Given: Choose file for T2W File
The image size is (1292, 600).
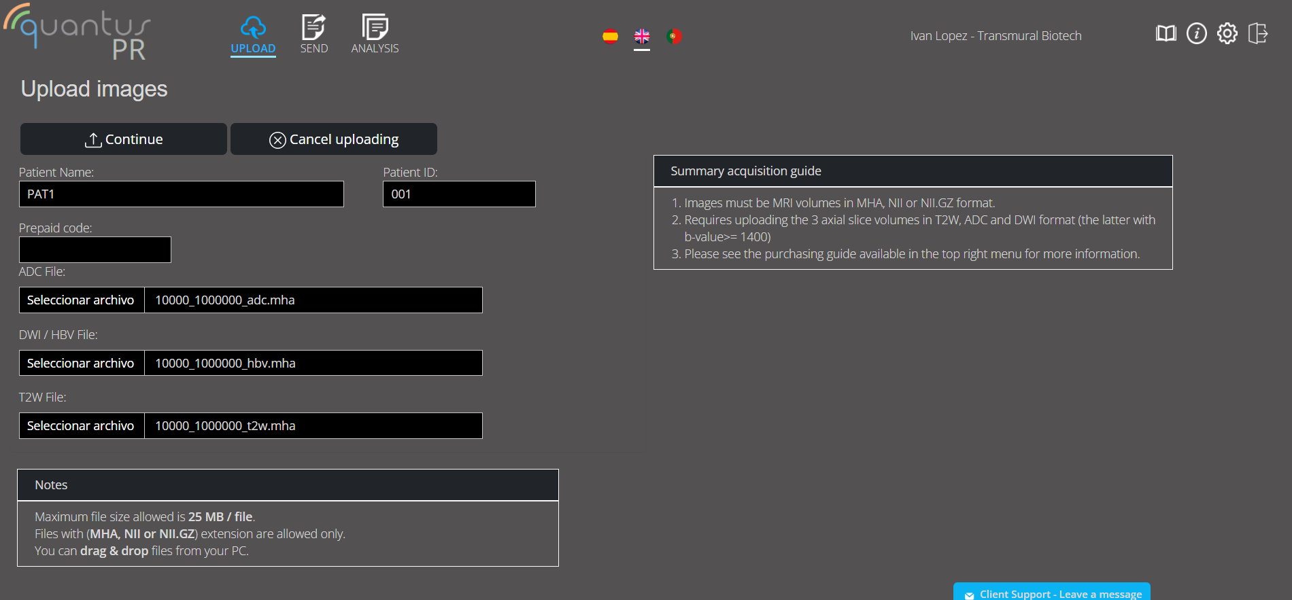Looking at the screenshot, I should 81,426.
